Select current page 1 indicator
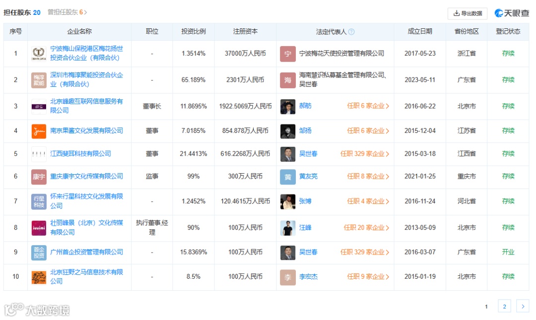536x320 pixels. (x=486, y=306)
